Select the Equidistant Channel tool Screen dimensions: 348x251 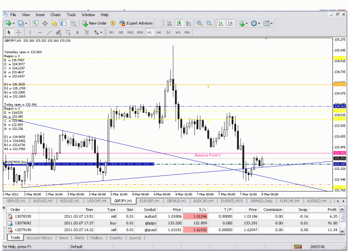tap(58, 33)
